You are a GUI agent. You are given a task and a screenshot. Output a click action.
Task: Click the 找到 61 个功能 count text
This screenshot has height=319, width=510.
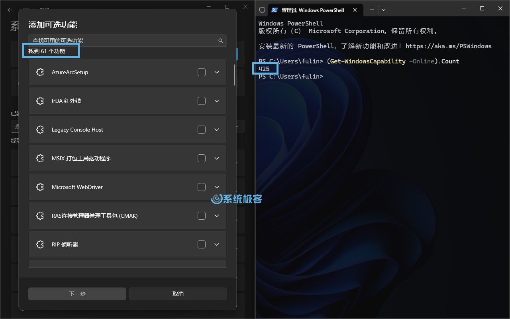coord(47,51)
